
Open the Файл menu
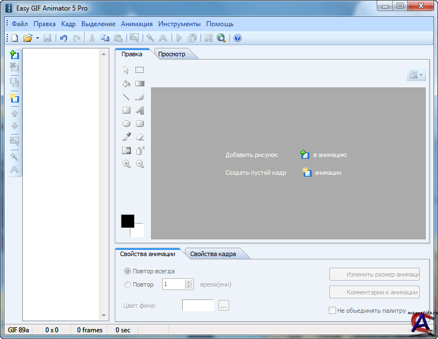(20, 24)
